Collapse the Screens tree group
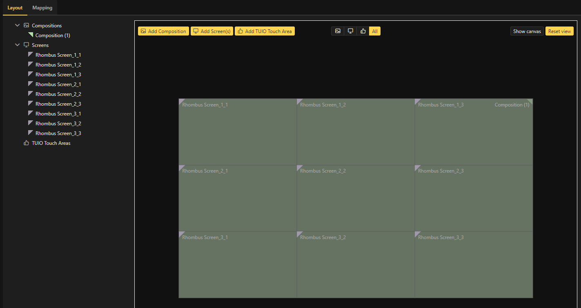The width and height of the screenshot is (581, 308). [x=17, y=45]
